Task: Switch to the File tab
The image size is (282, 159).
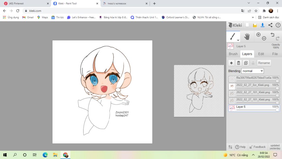Action: pyautogui.click(x=275, y=54)
